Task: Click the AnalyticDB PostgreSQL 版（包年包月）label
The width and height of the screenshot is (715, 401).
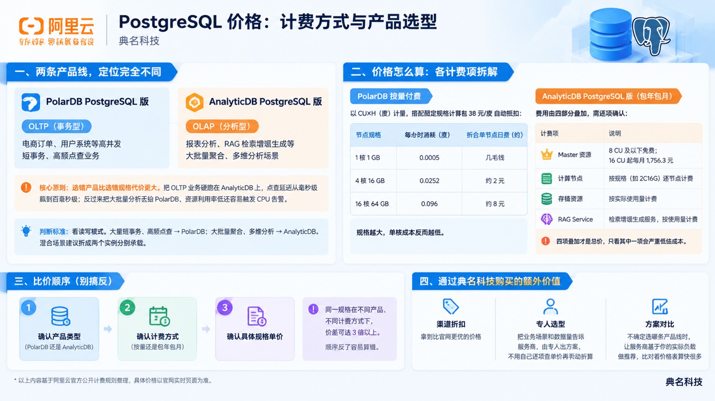Action: pos(608,96)
